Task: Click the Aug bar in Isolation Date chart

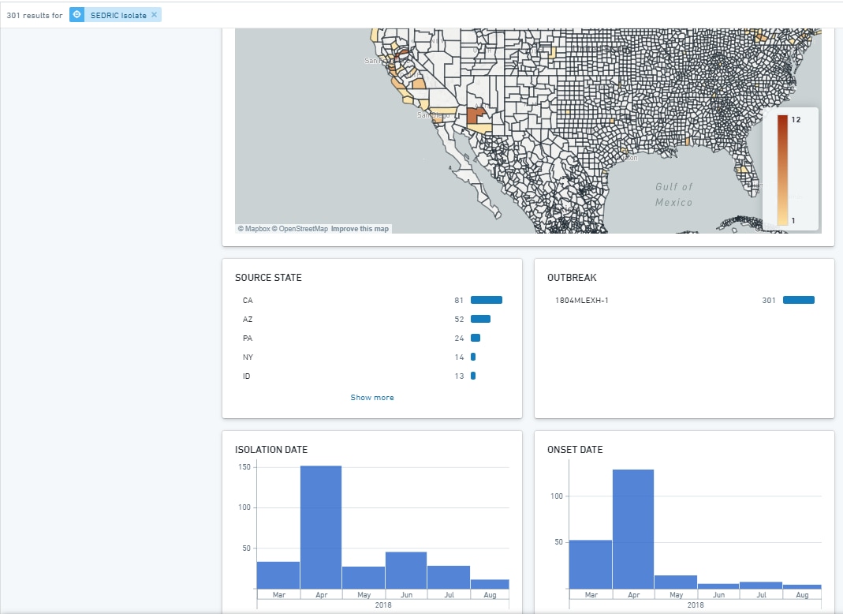Action: pos(490,584)
